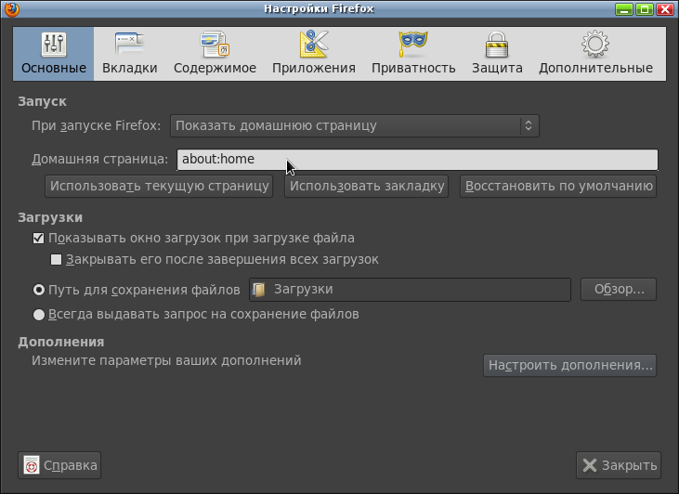Click the Дополнения section heading
The height and width of the screenshot is (494, 679).
pyautogui.click(x=61, y=342)
